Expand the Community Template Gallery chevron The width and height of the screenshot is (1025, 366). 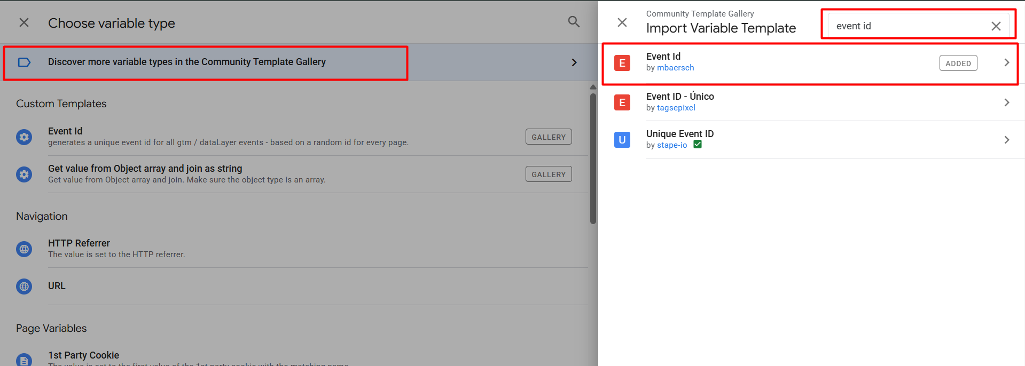574,62
